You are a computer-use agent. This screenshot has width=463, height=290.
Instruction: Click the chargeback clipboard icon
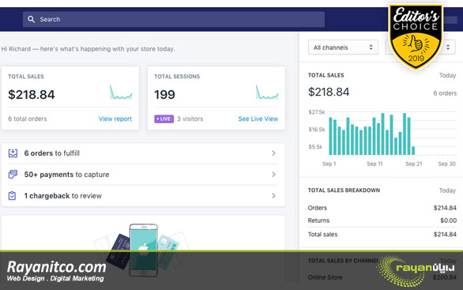pyautogui.click(x=12, y=195)
